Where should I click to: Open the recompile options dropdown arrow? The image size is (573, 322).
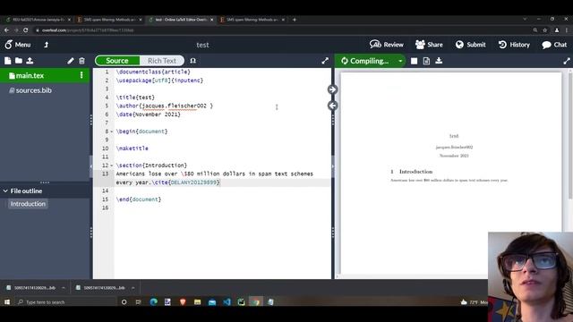pyautogui.click(x=400, y=61)
